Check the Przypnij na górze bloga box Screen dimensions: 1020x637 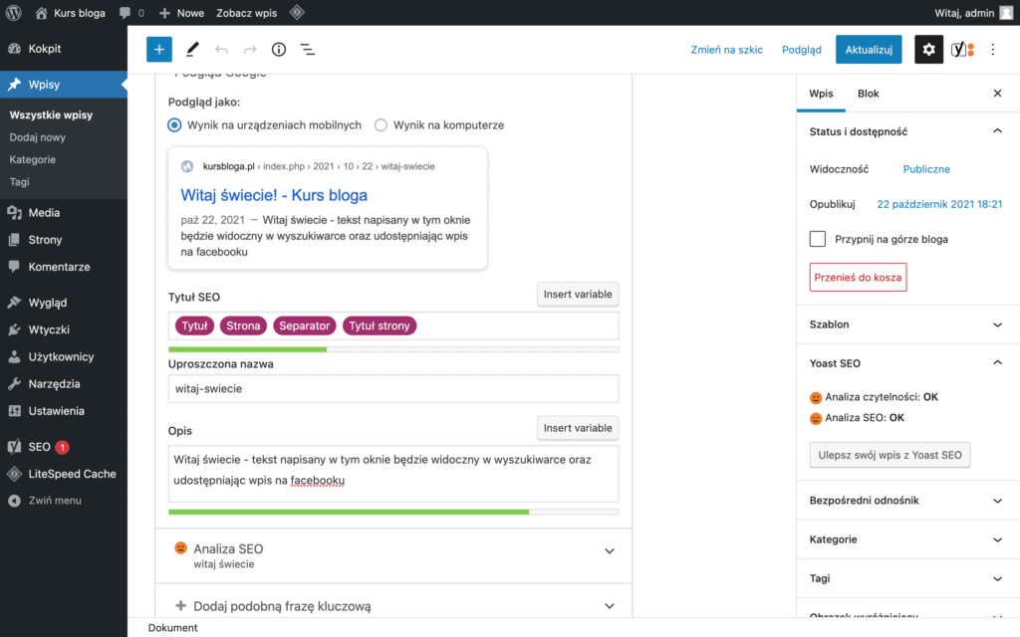818,239
